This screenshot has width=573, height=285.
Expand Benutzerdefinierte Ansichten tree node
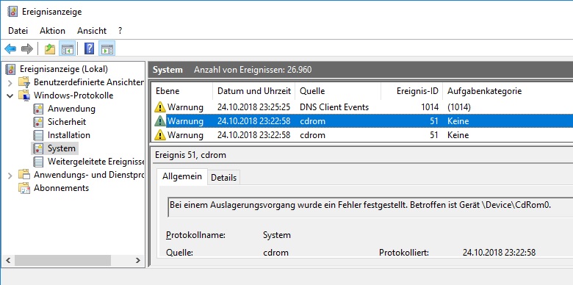10,82
